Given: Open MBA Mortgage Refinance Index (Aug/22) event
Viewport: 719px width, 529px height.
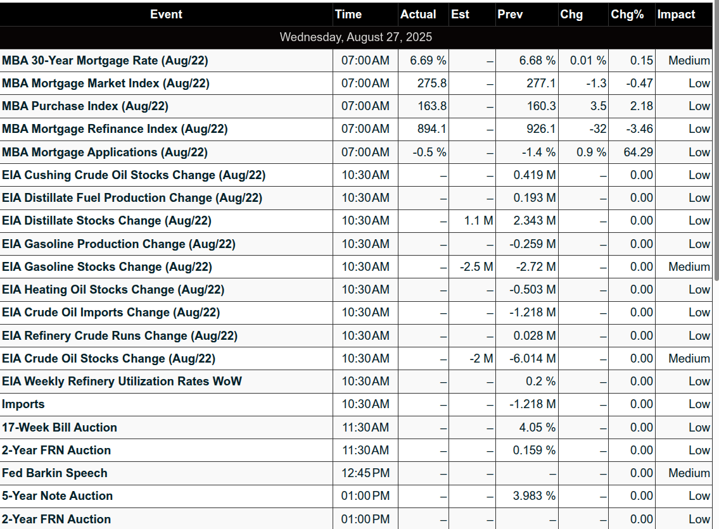Looking at the screenshot, I should [x=115, y=129].
